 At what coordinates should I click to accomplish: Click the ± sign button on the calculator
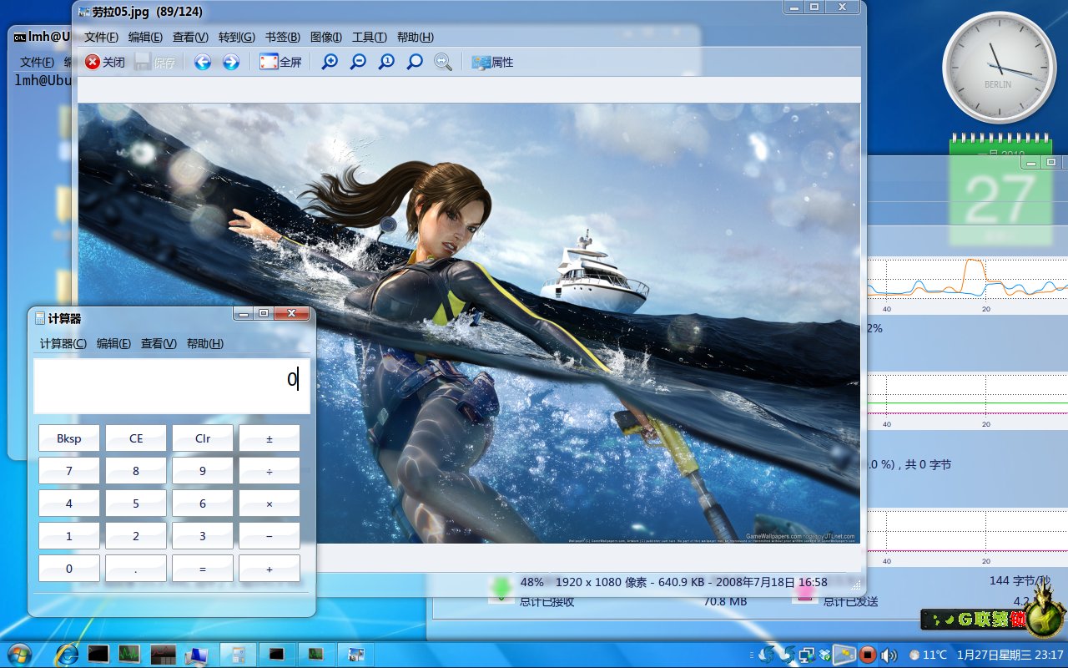[270, 438]
